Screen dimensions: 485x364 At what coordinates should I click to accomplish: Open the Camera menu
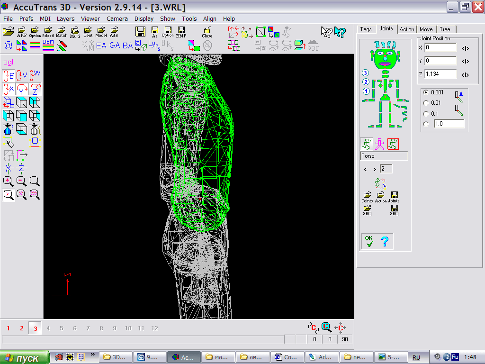(117, 18)
